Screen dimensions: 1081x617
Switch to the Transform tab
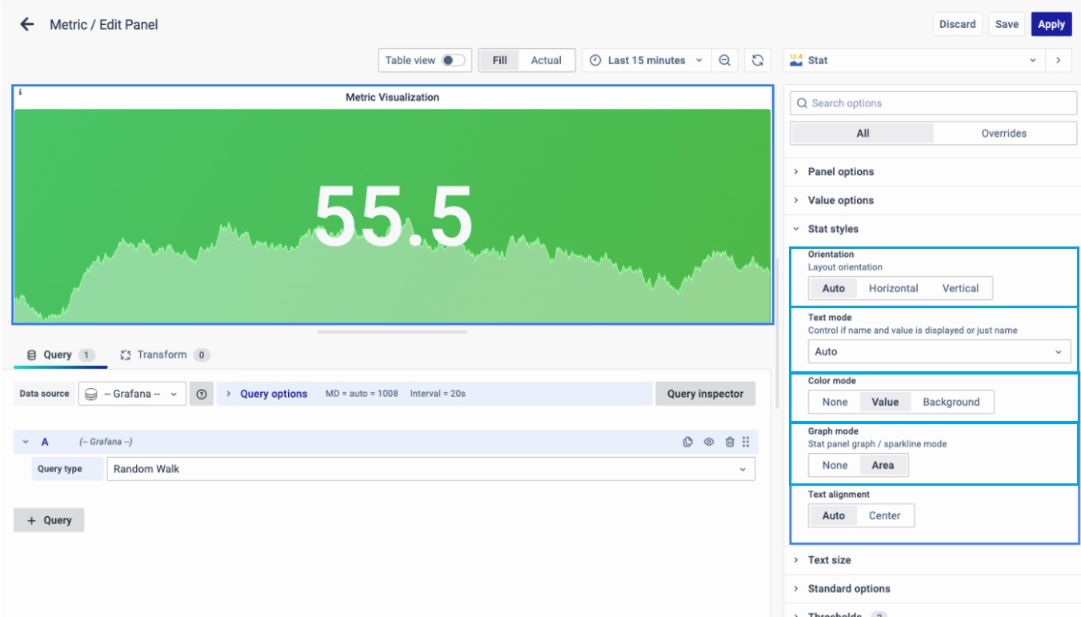[164, 355]
